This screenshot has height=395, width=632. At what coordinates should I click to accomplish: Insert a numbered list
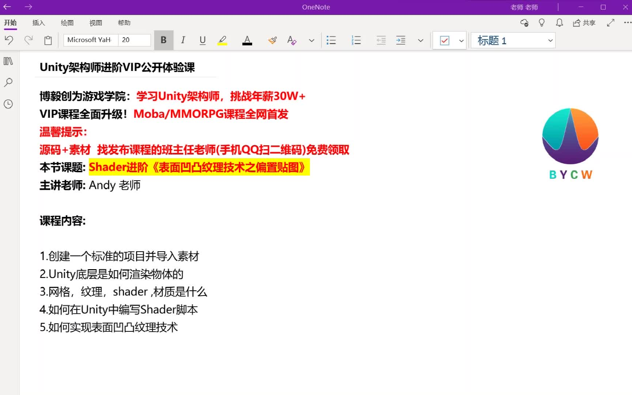coord(356,40)
